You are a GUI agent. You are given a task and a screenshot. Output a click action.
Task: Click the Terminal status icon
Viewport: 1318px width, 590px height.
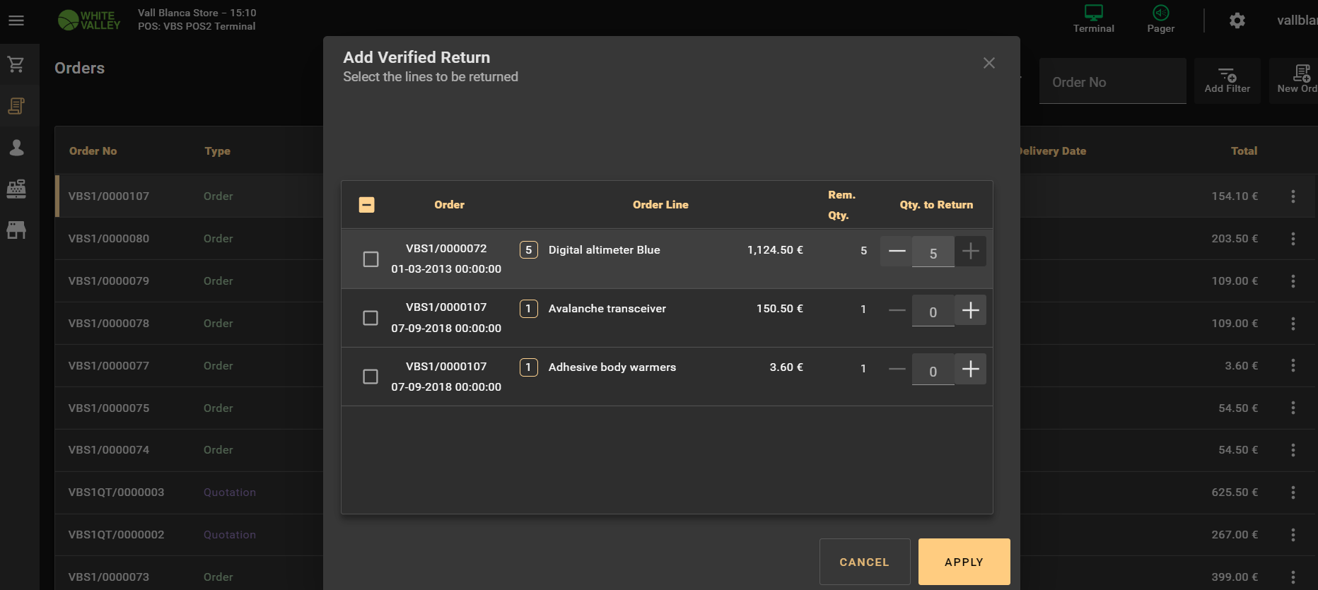(x=1093, y=19)
